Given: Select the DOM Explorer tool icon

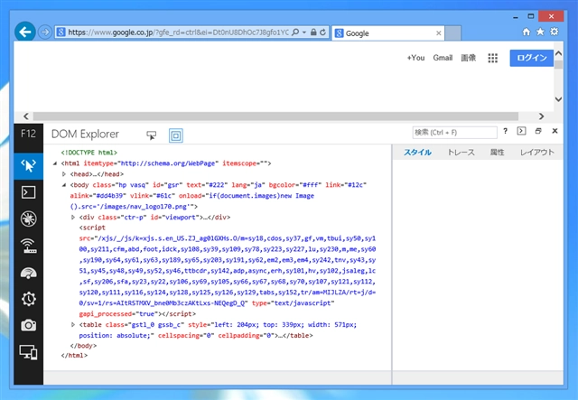Looking at the screenshot, I should 28,166.
